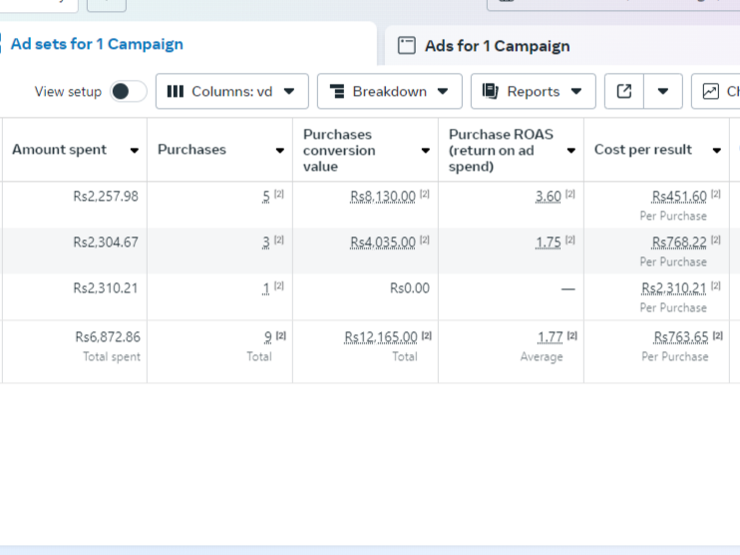Viewport: 740px width, 555px height.
Task: Switch to Ad sets for 1 Campaign tab
Action: pos(97,44)
